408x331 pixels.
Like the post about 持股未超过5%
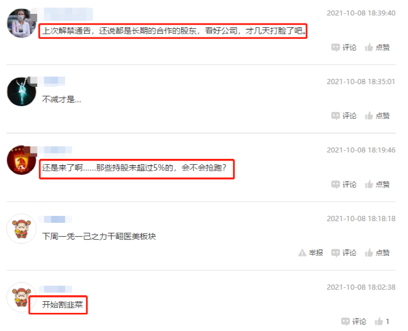(377, 184)
